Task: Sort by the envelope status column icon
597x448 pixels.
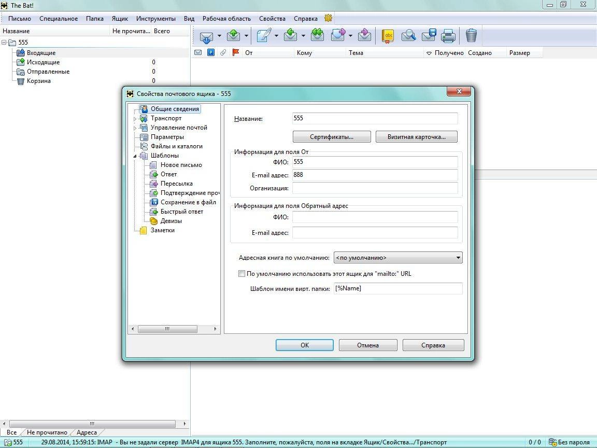Action: coord(198,52)
